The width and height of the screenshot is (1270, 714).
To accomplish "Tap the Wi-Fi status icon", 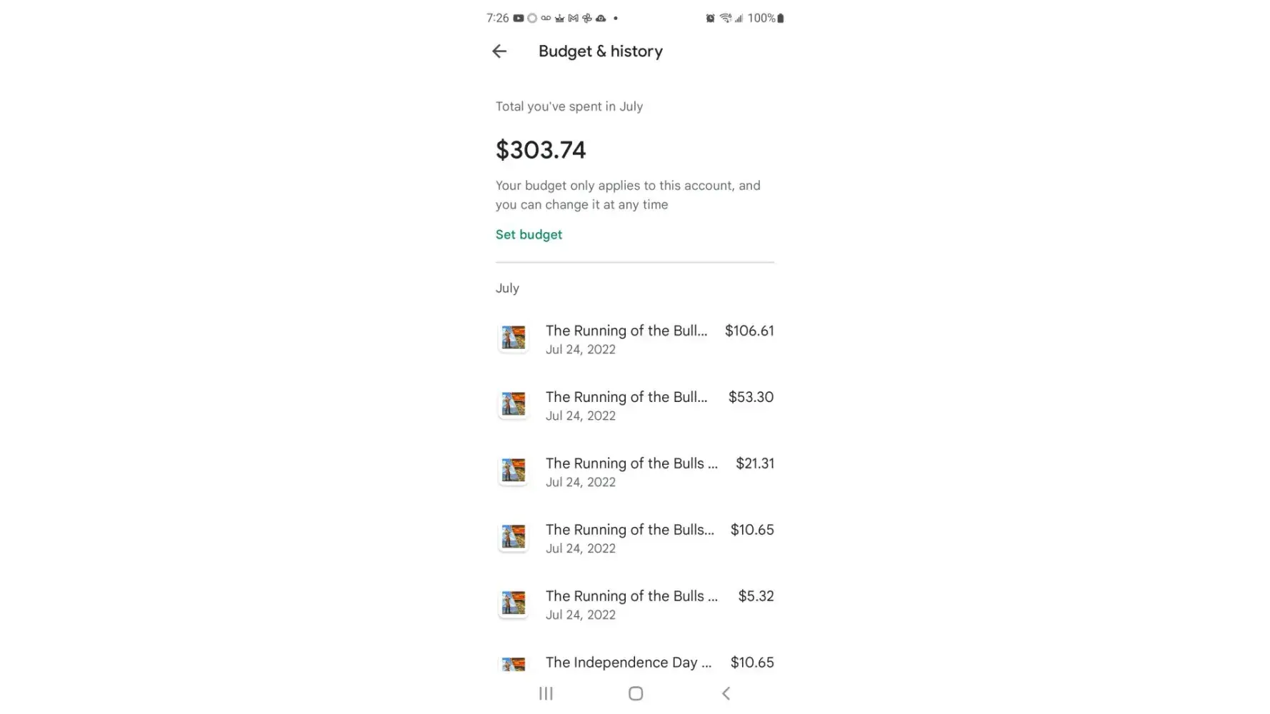I will point(725,19).
